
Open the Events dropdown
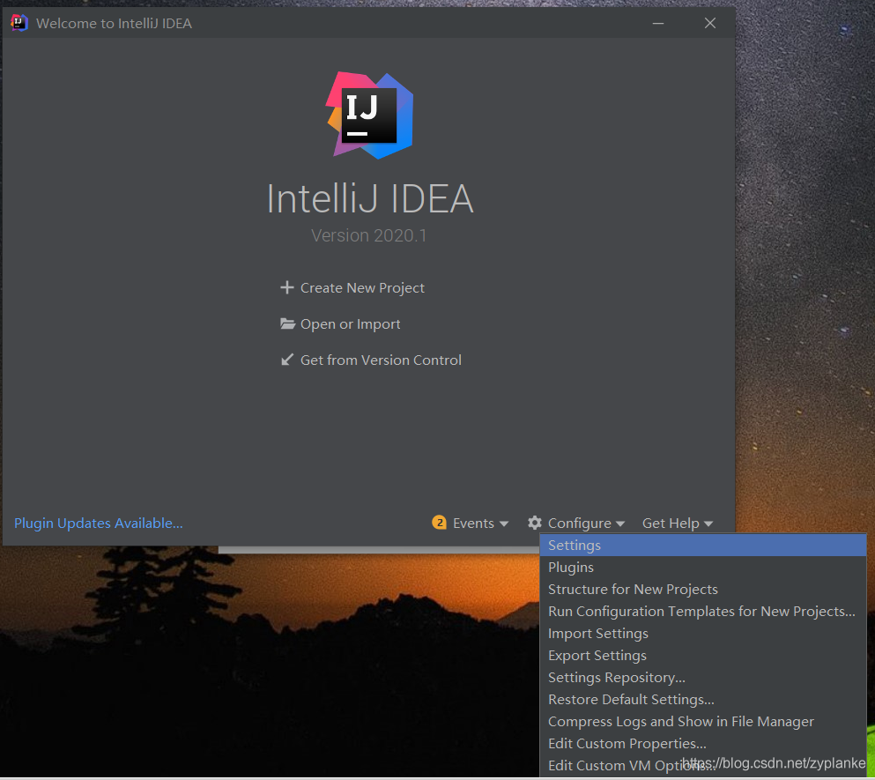(x=474, y=522)
